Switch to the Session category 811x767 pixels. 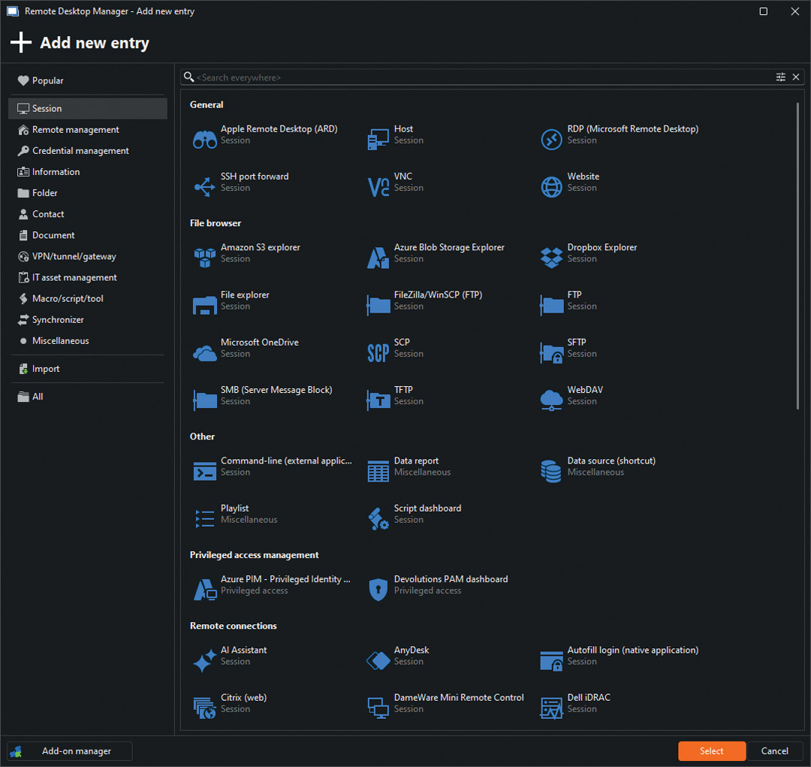click(x=88, y=109)
